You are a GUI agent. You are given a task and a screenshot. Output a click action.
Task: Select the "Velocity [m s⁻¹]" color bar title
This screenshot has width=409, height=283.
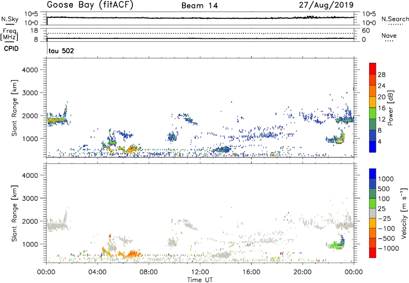[x=404, y=213]
